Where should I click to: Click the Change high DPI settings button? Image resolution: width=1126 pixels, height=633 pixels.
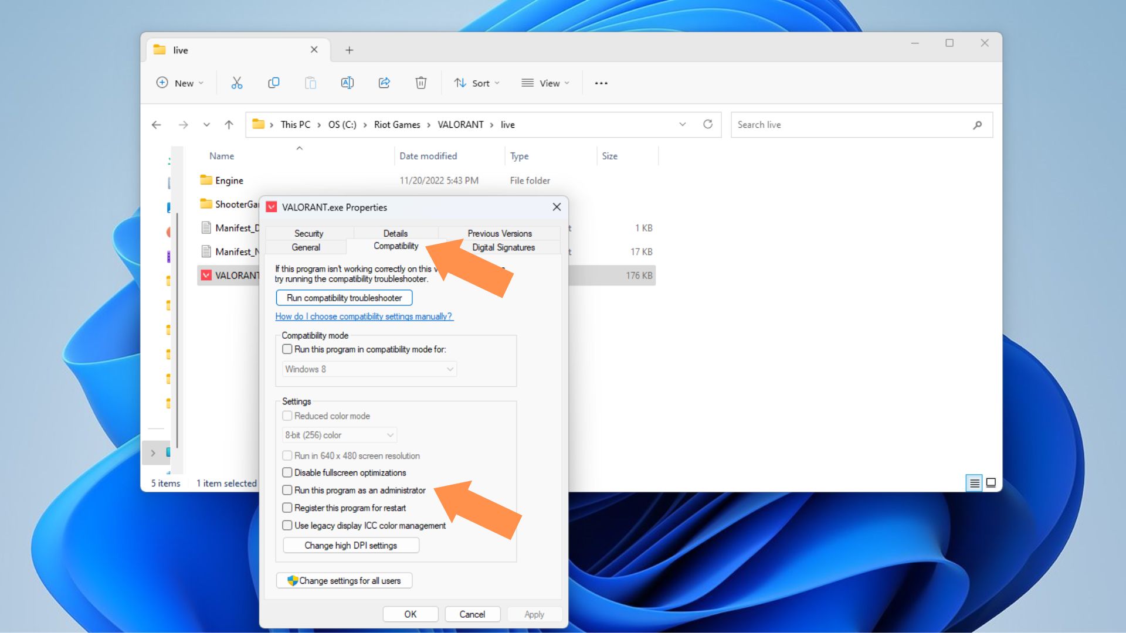click(x=350, y=546)
